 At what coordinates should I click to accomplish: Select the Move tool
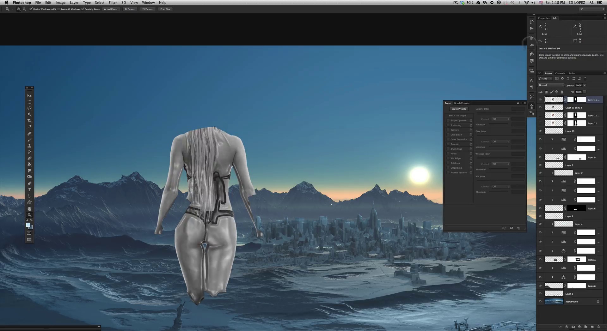pos(29,96)
